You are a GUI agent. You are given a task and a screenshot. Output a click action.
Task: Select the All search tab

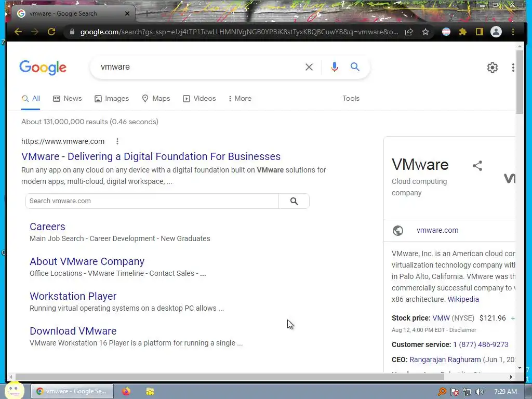click(x=31, y=98)
